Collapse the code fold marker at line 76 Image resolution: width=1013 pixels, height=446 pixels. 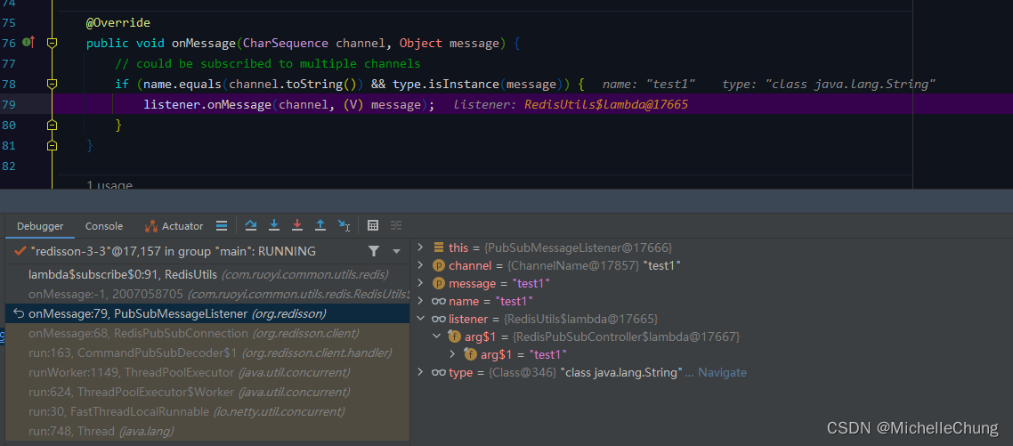click(53, 44)
